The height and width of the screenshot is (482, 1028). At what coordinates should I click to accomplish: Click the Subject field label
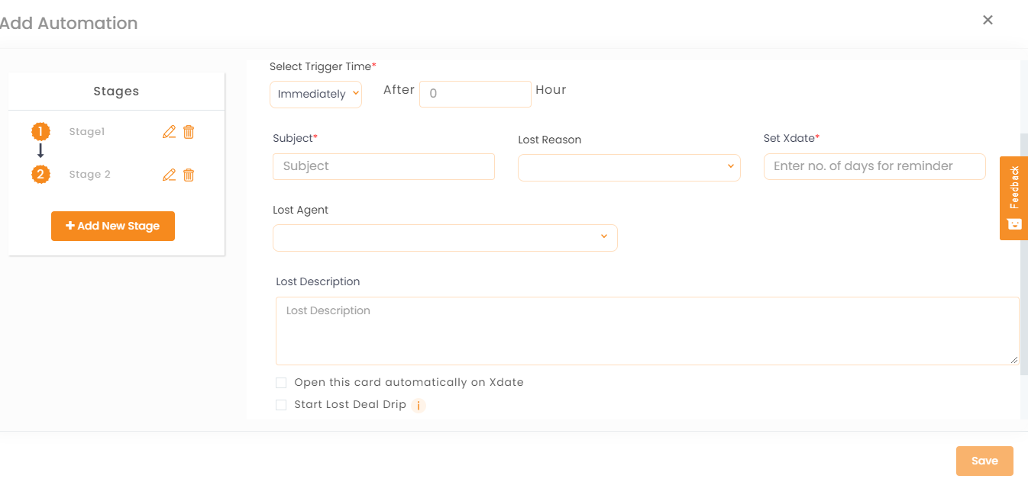[x=295, y=139]
